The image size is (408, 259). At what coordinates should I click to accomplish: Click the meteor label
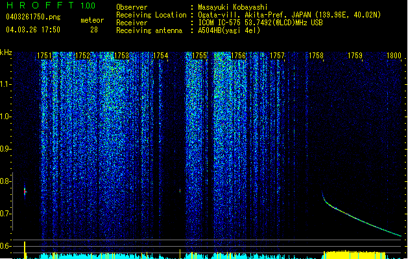(x=92, y=20)
